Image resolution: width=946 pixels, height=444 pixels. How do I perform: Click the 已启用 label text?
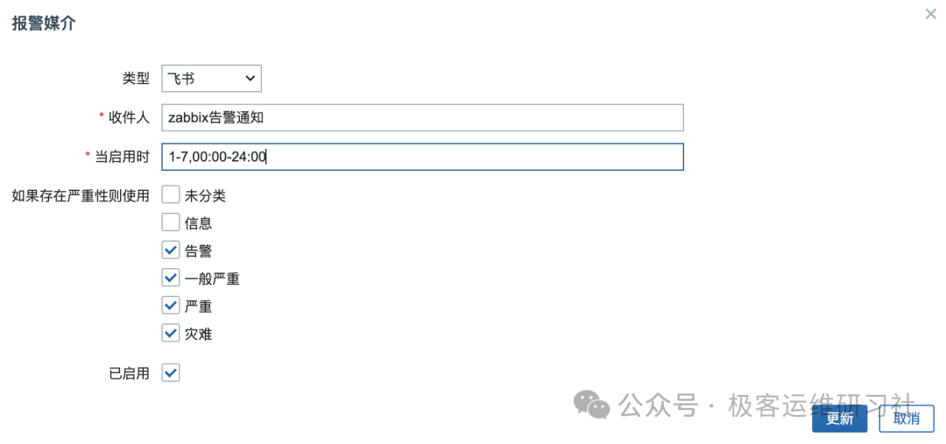(x=129, y=373)
